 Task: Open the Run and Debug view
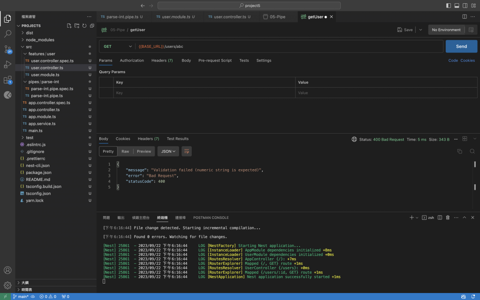[x=7, y=65]
